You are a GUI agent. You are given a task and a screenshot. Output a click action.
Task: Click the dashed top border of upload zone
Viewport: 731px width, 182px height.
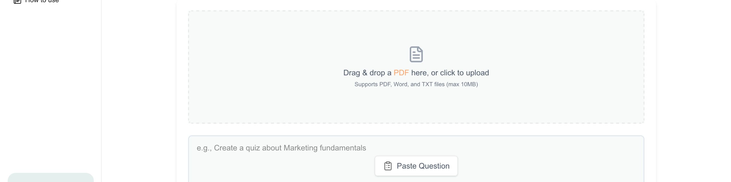[416, 11]
